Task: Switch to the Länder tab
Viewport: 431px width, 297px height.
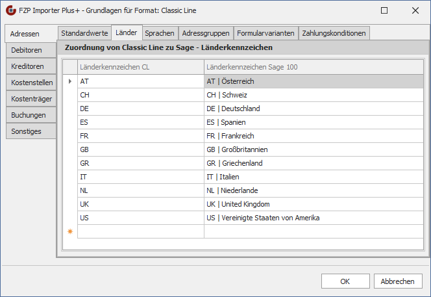Action: [x=127, y=32]
